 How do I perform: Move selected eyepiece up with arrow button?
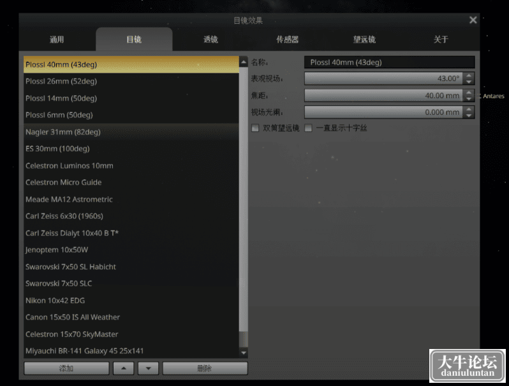click(x=123, y=368)
